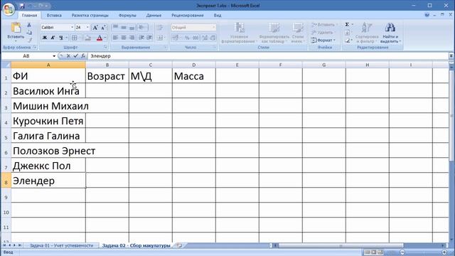The width and height of the screenshot is (455, 256).
Task: Save the workbook from the quick access toolbar
Action: [x=22, y=6]
